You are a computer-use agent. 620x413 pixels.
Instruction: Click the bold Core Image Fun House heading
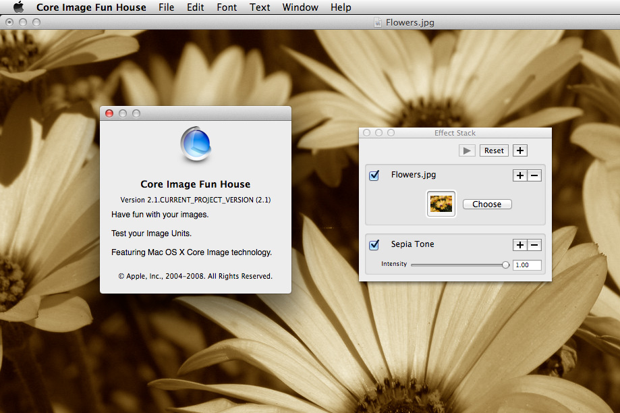(196, 184)
